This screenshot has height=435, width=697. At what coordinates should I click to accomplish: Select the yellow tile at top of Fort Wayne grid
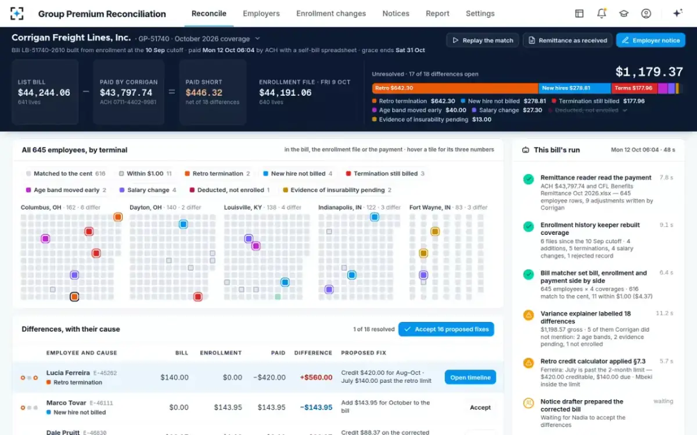(434, 231)
